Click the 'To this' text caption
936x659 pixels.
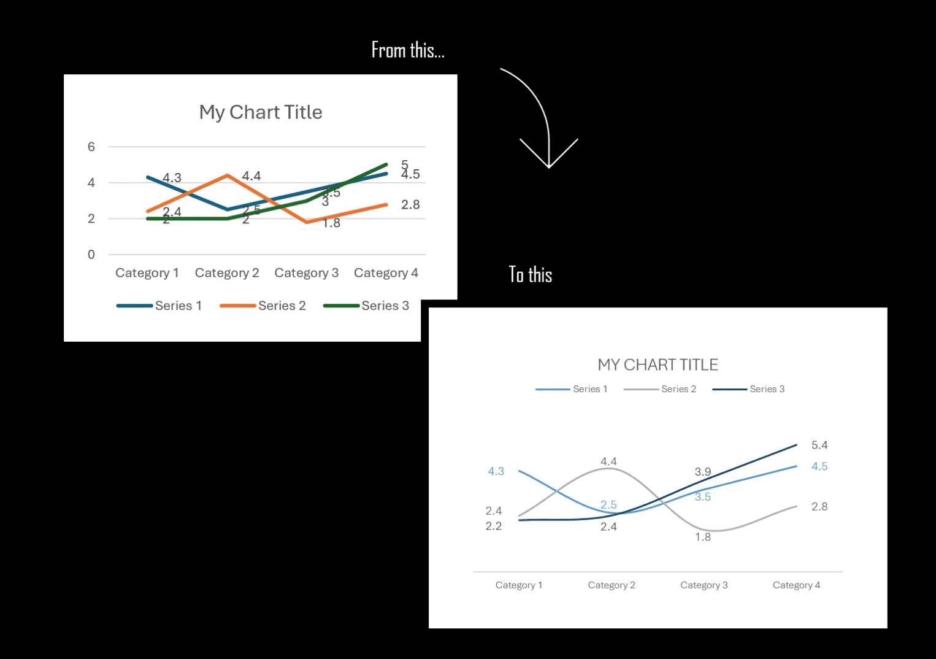pyautogui.click(x=531, y=274)
